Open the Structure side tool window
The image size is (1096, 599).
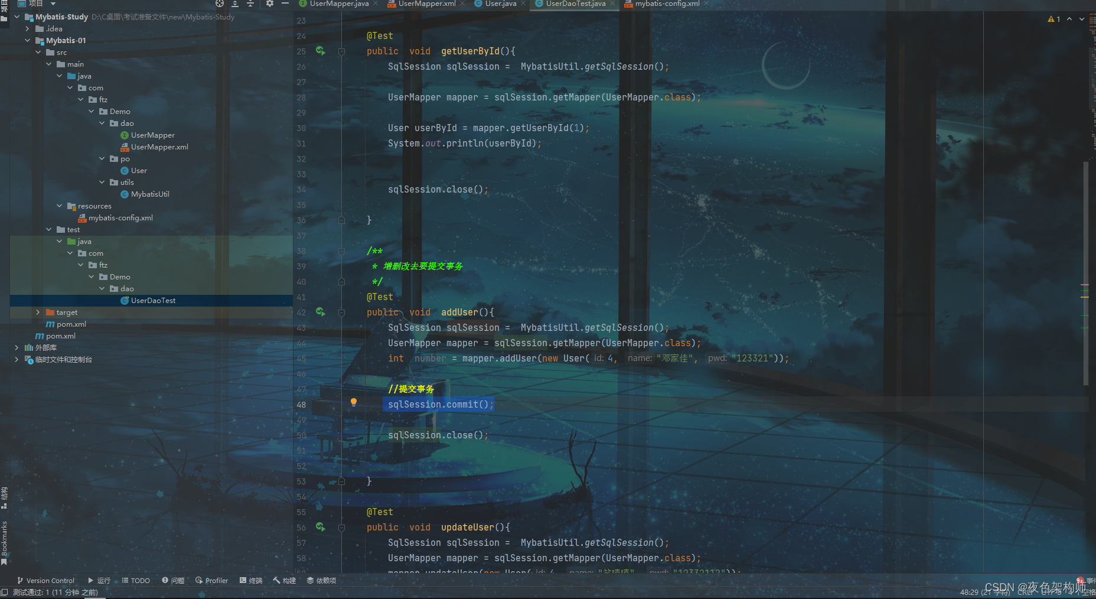[x=5, y=498]
